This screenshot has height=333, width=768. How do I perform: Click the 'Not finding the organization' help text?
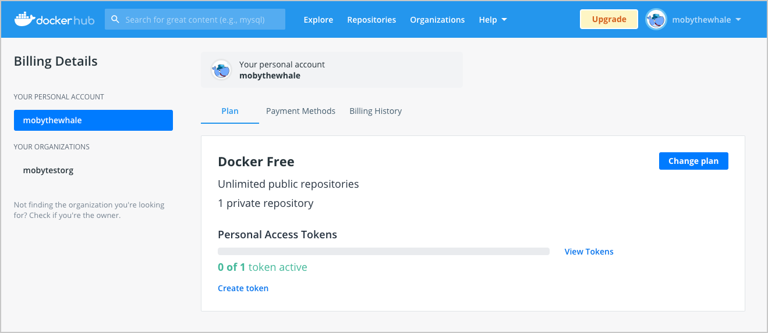click(89, 210)
